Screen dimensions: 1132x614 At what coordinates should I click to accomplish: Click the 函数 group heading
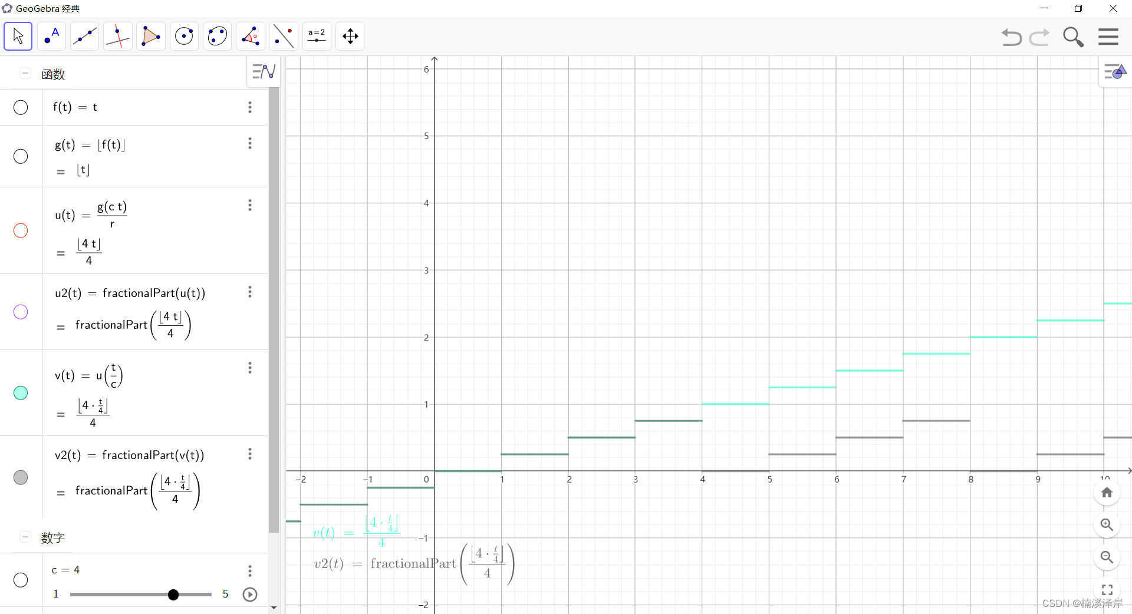pos(53,74)
